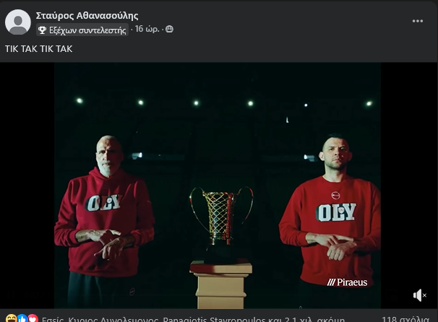Image resolution: width=438 pixels, height=322 pixels.
Task: Click the profile avatar of Σταύρος Αθανασούλης
Action: (x=18, y=22)
